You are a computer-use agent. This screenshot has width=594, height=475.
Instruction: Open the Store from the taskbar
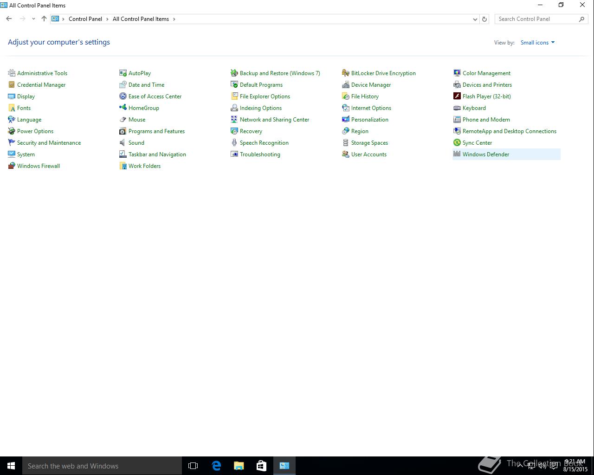[262, 466]
